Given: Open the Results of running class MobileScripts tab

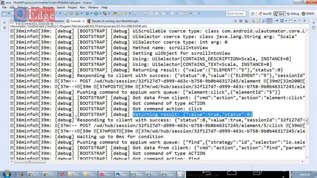Looking at the screenshot, I should point(113,21).
